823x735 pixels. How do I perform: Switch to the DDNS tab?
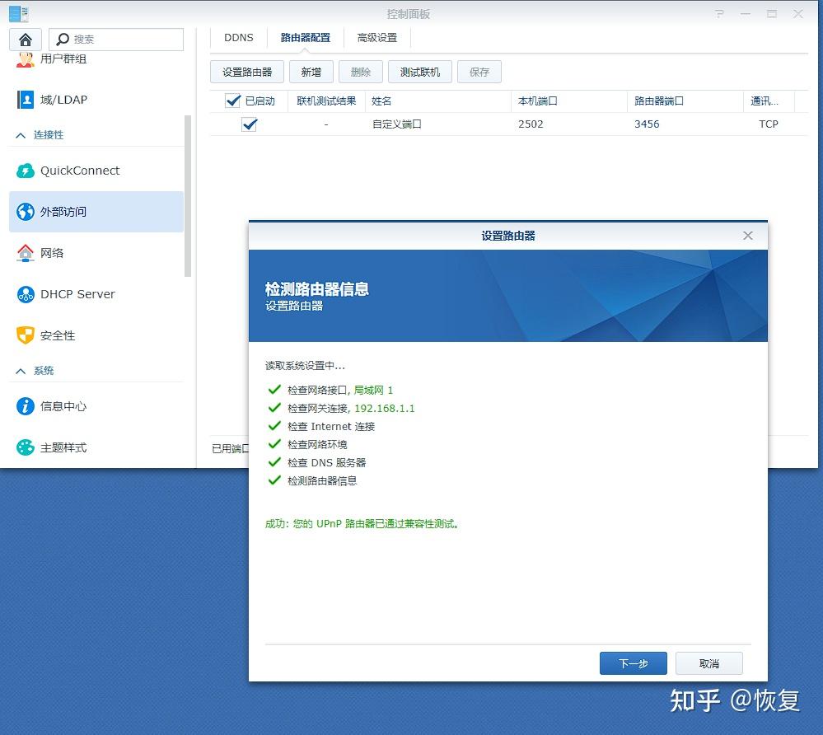238,37
